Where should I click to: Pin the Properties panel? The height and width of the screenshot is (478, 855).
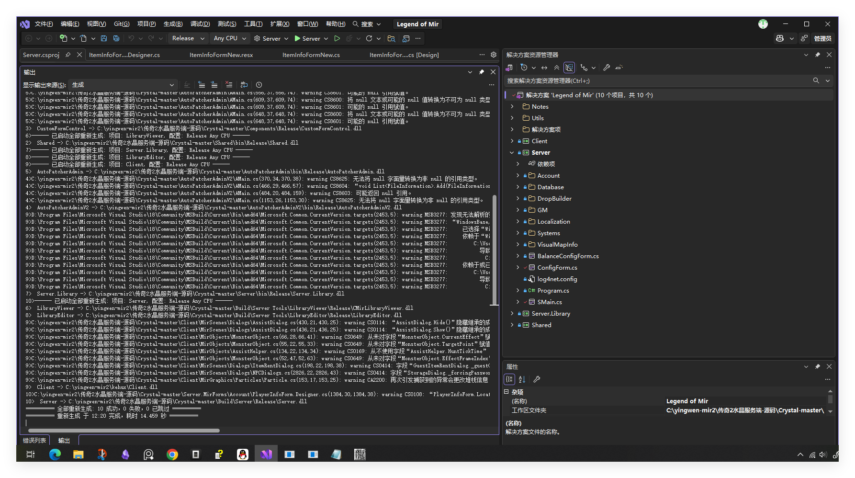[818, 366]
